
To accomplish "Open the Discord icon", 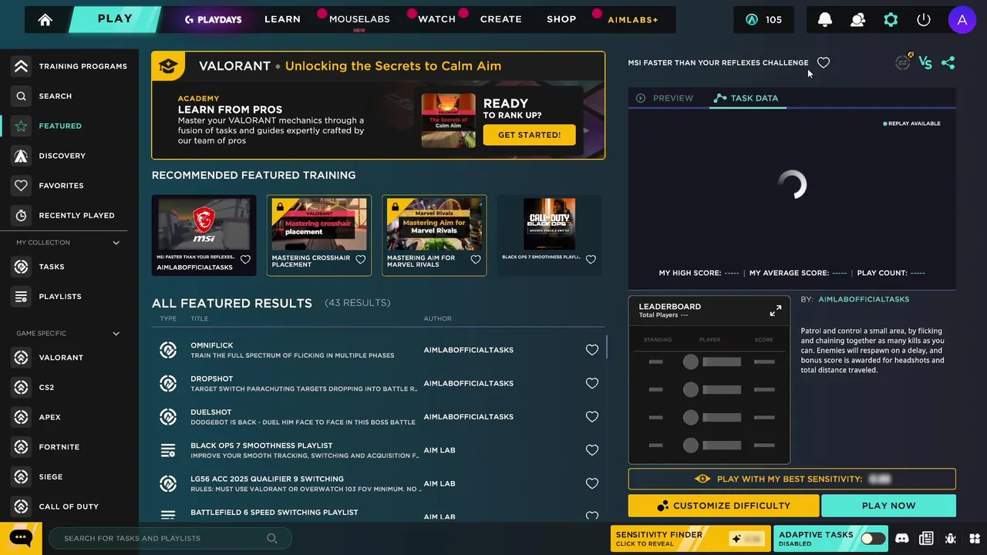I will 902,538.
